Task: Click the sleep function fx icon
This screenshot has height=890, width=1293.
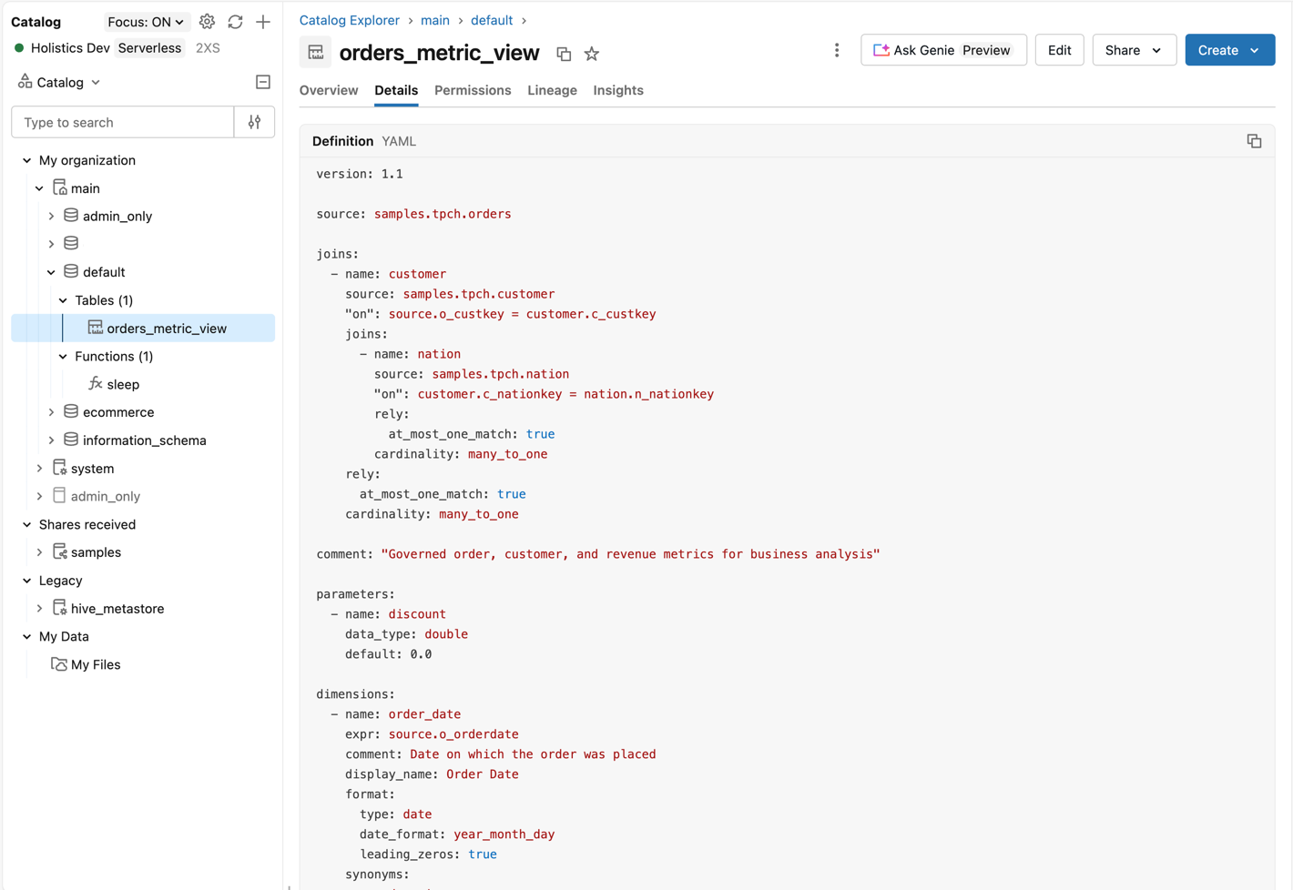Action: (x=96, y=384)
